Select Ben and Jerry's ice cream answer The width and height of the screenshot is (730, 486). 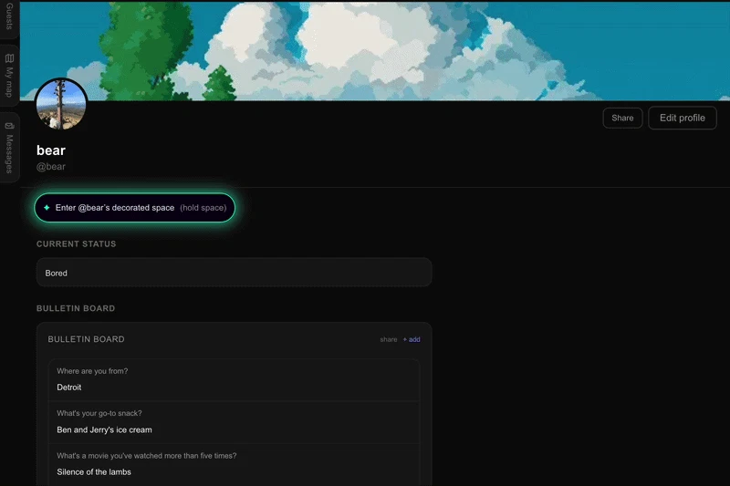(x=104, y=429)
